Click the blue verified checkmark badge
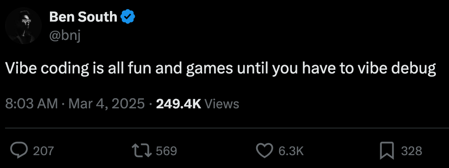Screen dimensions: 449x168 pyautogui.click(x=128, y=17)
